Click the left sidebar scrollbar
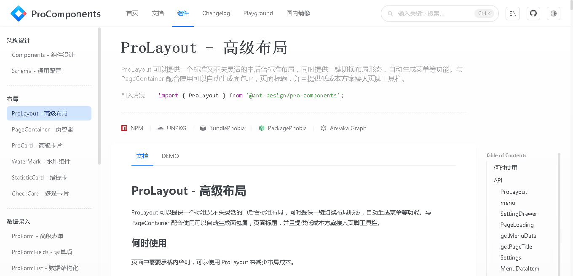 [x=99, y=96]
